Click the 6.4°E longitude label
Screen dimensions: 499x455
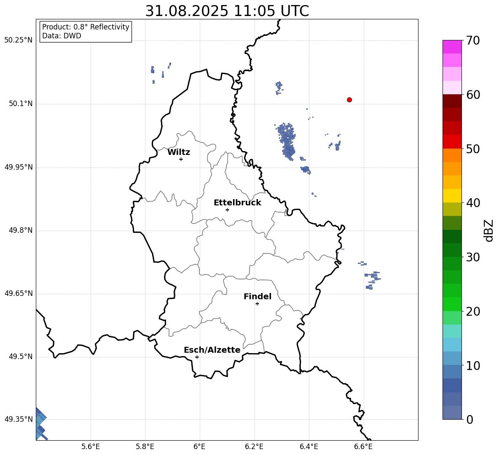coord(309,447)
